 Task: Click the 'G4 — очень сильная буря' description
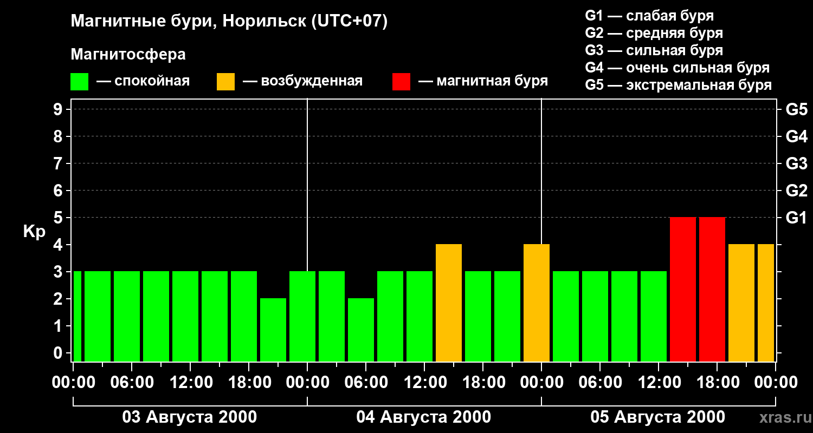coord(677,68)
